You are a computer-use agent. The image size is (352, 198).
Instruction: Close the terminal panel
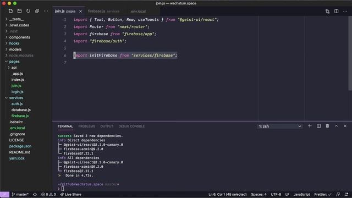coord(345,126)
